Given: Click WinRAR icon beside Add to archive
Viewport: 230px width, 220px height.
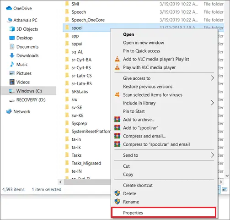Looking at the screenshot, I should 117,119.
